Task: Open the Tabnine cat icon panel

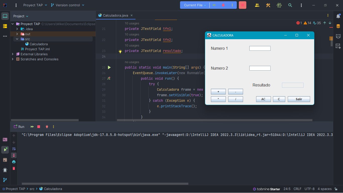Action: pyautogui.click(x=338, y=36)
